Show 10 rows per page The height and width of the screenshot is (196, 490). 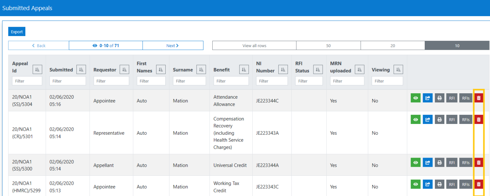(x=457, y=45)
